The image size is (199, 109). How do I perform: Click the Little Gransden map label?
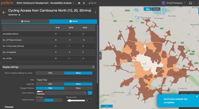(x=119, y=92)
